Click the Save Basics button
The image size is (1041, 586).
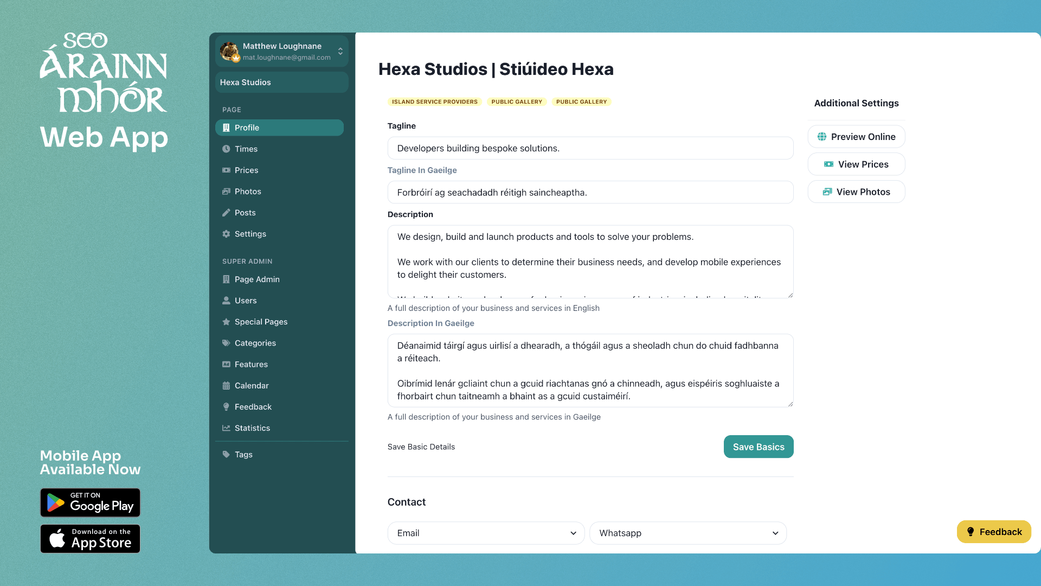coord(758,446)
